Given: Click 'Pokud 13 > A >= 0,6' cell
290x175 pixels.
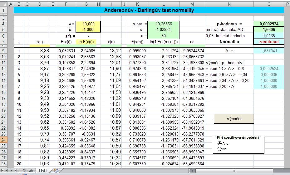Looking at the screenshot, I should (x=229, y=69).
